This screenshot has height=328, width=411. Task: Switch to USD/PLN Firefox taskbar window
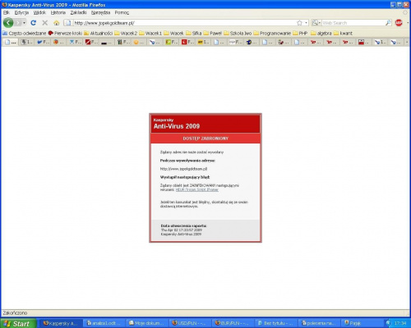[x=190, y=324]
